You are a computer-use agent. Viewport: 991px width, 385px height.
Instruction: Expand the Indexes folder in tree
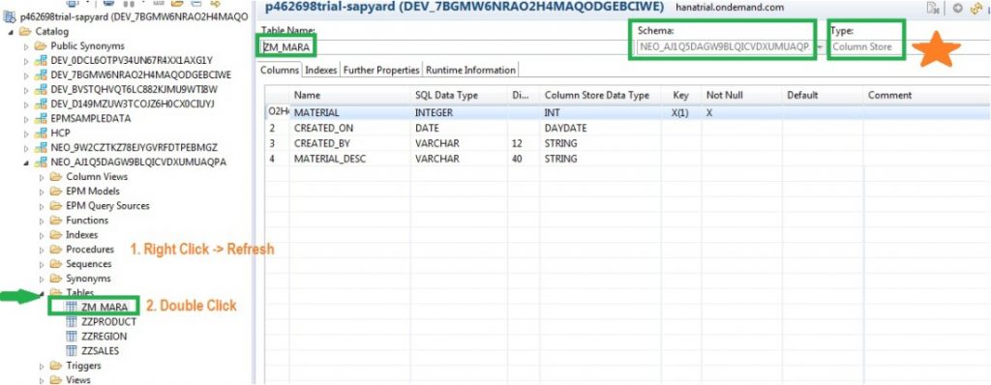tap(42, 234)
